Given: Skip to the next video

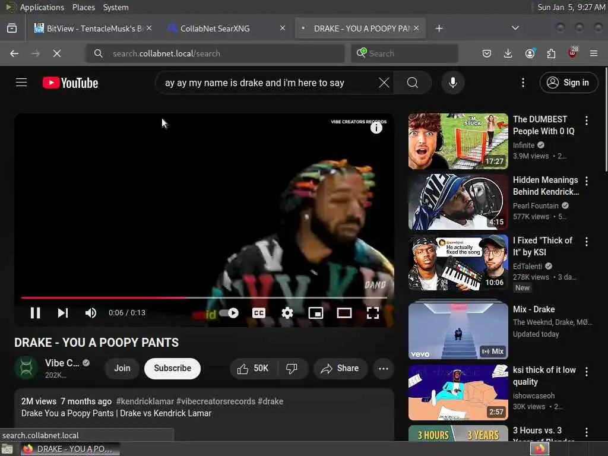Looking at the screenshot, I should 63,313.
